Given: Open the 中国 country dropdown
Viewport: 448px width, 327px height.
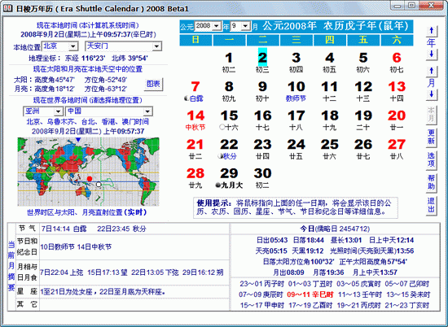Looking at the screenshot, I should pos(147,111).
